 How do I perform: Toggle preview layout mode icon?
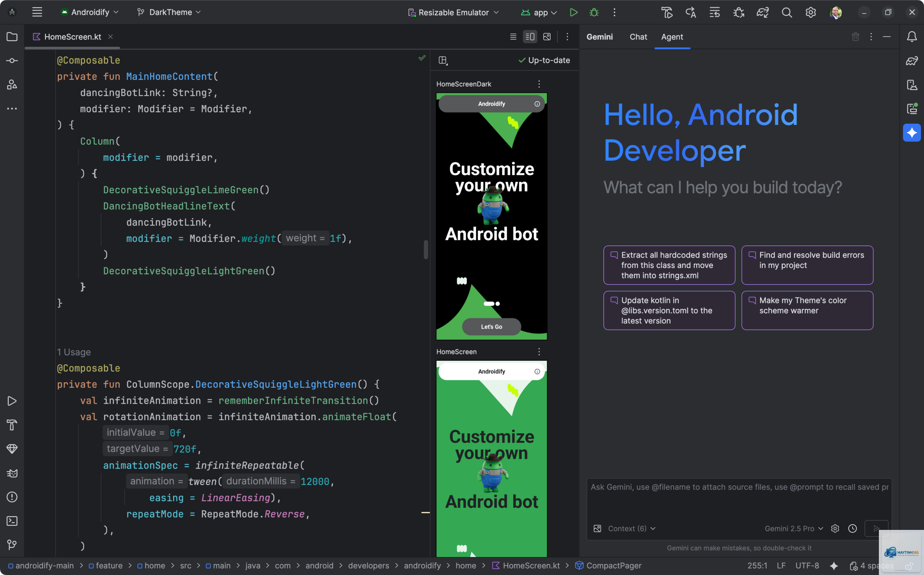coord(443,61)
